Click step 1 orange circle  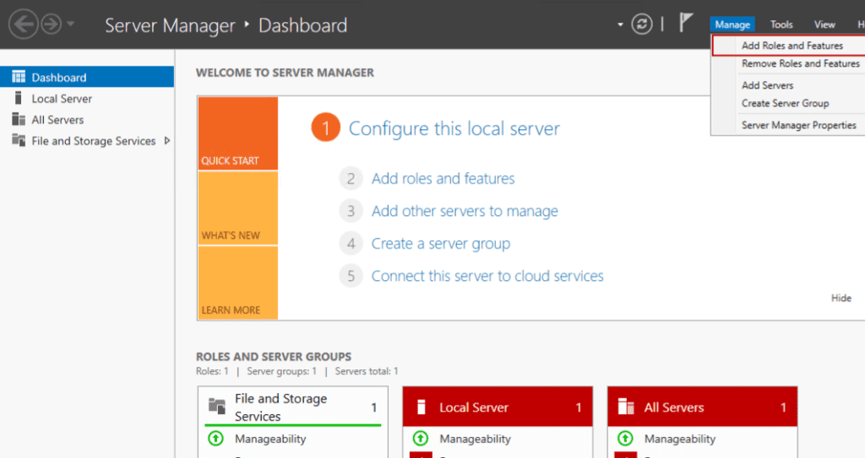pyautogui.click(x=325, y=128)
